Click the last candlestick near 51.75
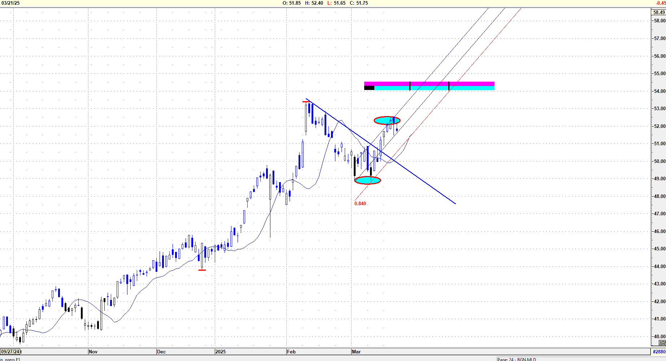 pos(397,129)
